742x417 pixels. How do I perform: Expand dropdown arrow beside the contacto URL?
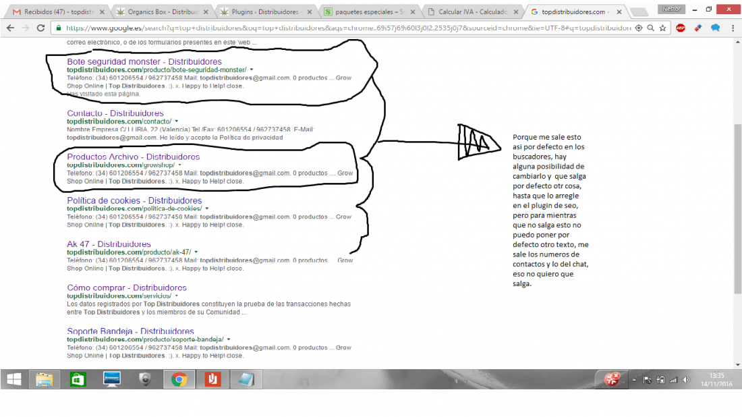(177, 121)
